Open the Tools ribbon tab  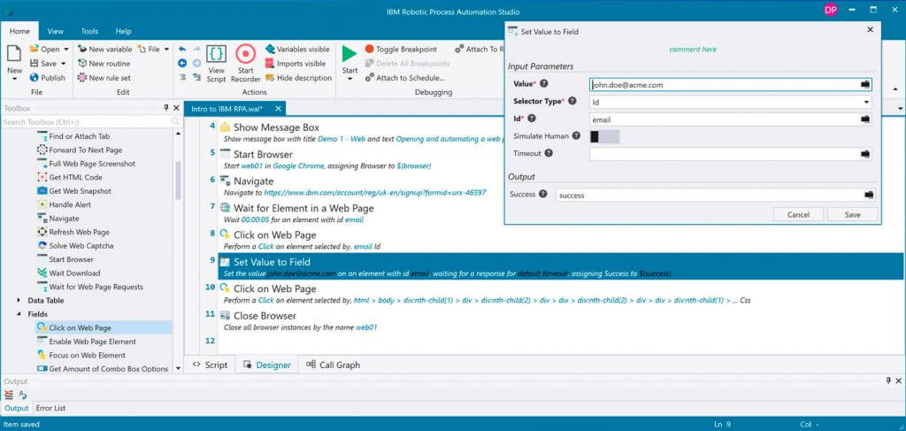pyautogui.click(x=89, y=31)
